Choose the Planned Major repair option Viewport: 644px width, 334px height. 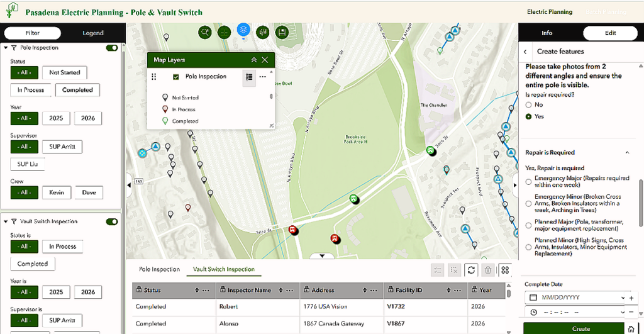(528, 225)
